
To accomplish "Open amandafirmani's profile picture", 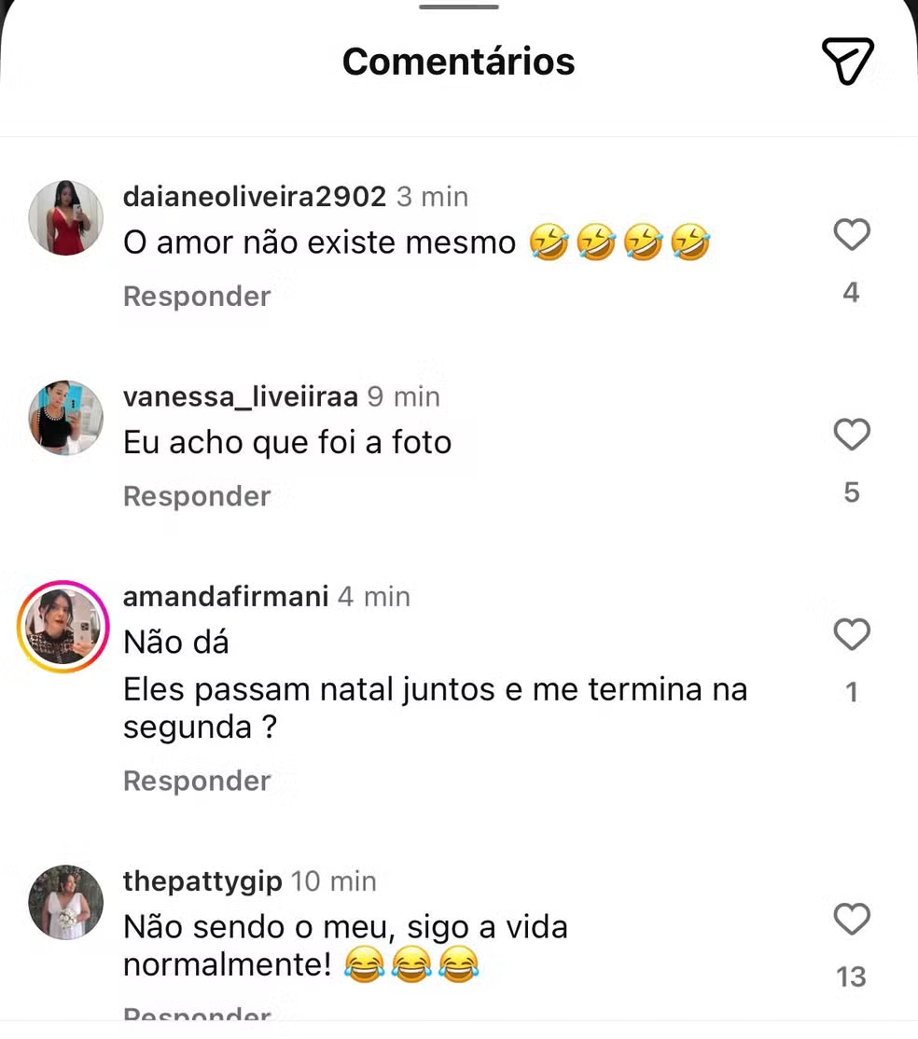I will click(63, 626).
